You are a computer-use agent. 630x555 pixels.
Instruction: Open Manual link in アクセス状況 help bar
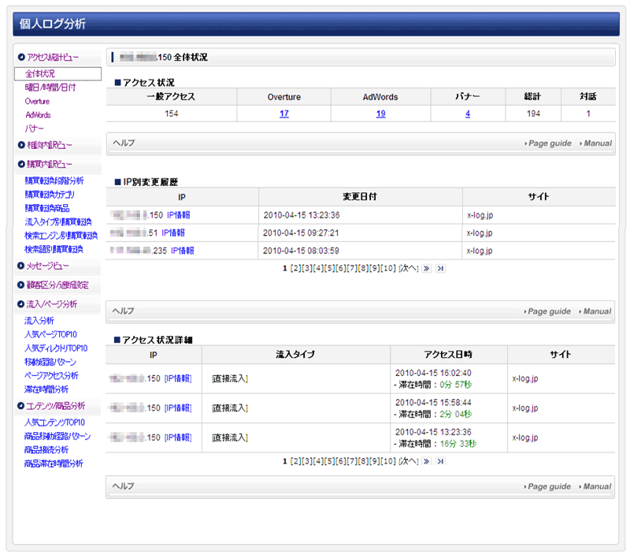pos(596,143)
